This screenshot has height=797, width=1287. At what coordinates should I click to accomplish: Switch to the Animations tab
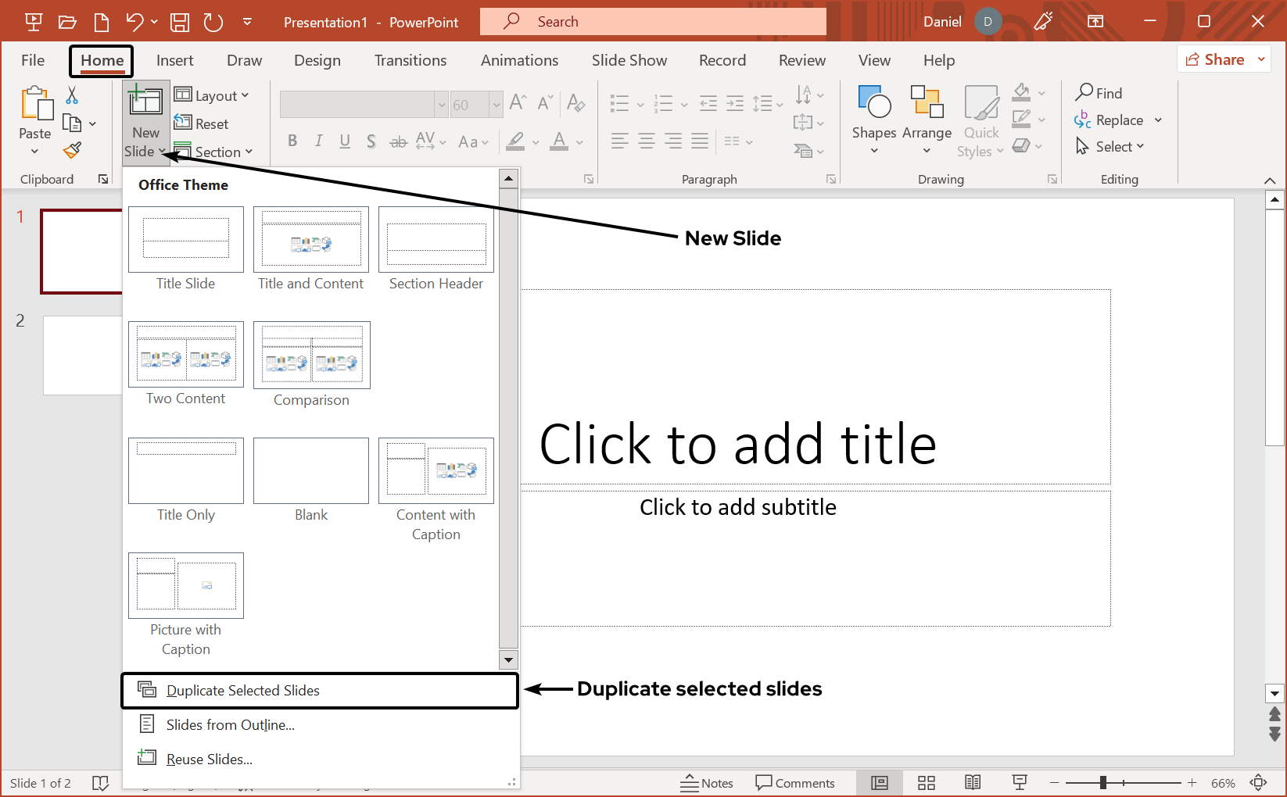point(519,60)
